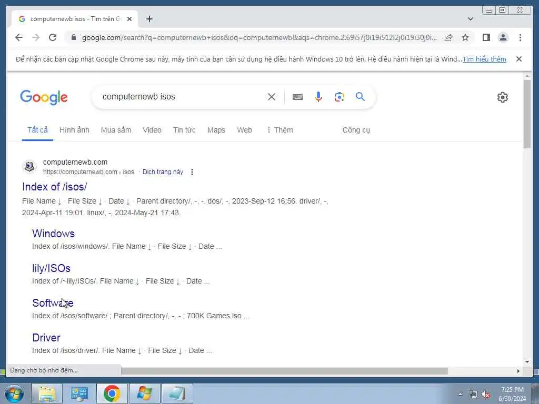
Task: Expand the tab search dropdown arrow
Action: tap(471, 19)
